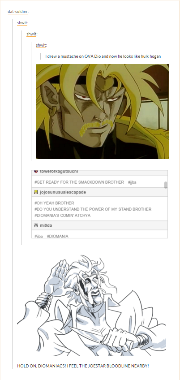
Task: Click the mi0da avatar icon
Action: click(36, 225)
